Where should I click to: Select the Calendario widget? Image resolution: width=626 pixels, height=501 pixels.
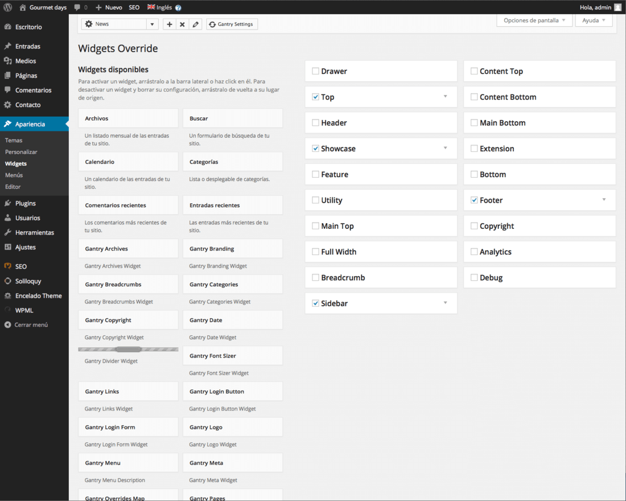click(x=128, y=162)
